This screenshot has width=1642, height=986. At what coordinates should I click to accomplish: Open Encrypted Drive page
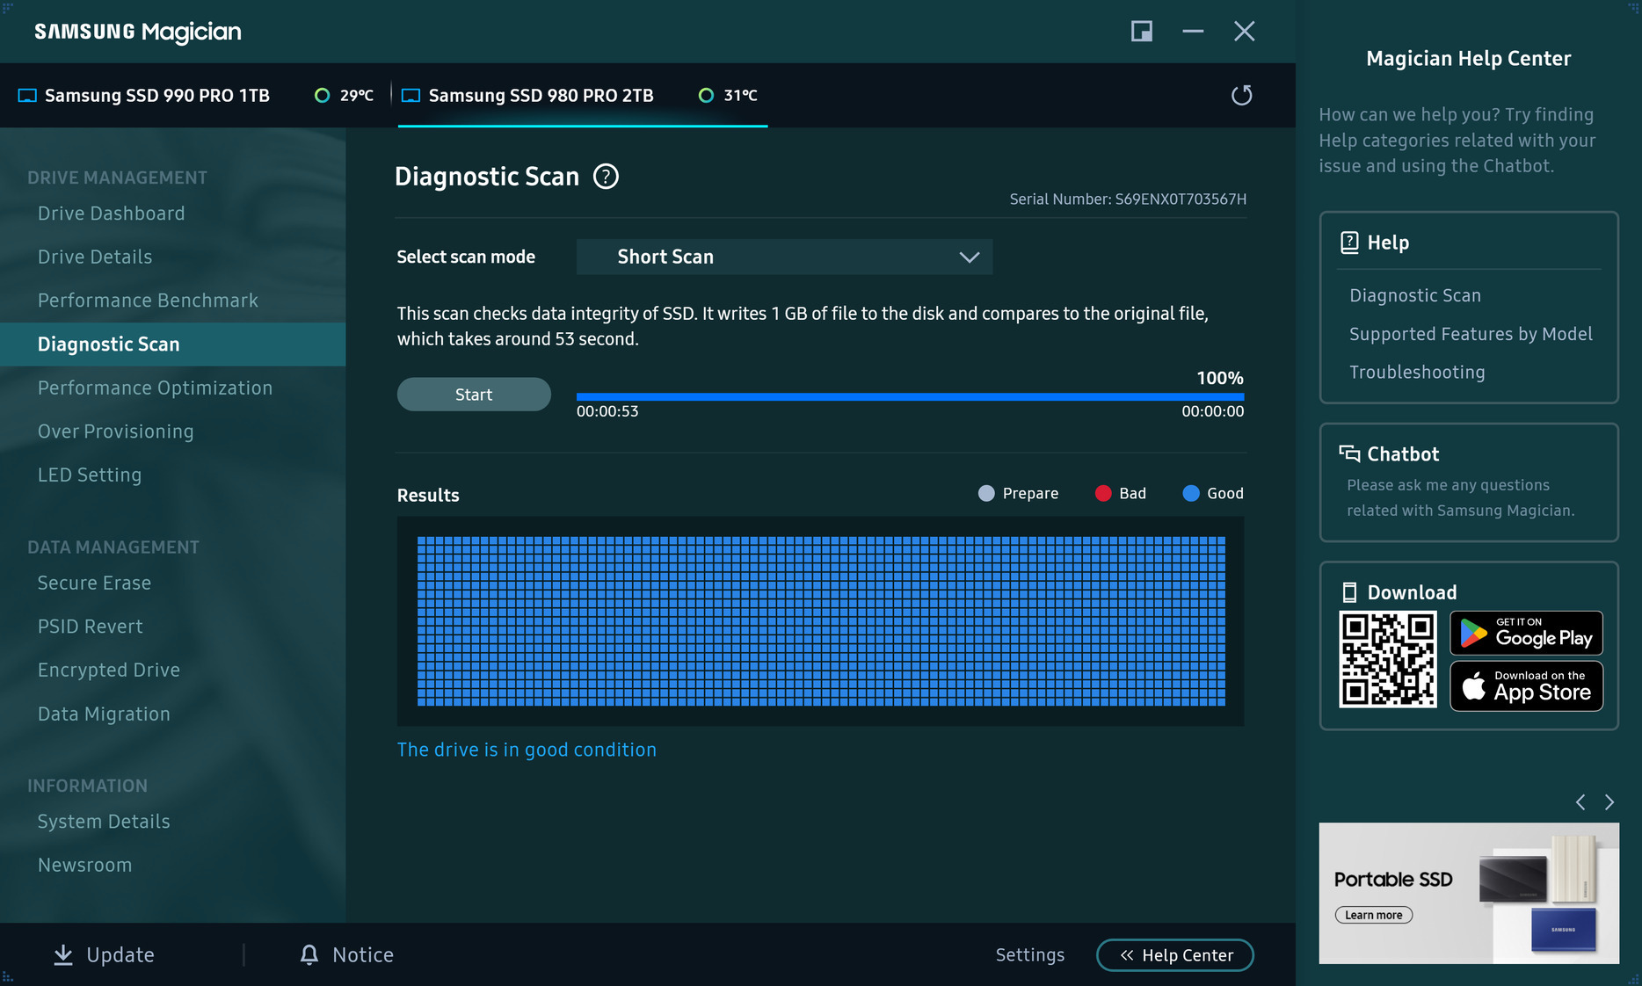[x=109, y=670]
